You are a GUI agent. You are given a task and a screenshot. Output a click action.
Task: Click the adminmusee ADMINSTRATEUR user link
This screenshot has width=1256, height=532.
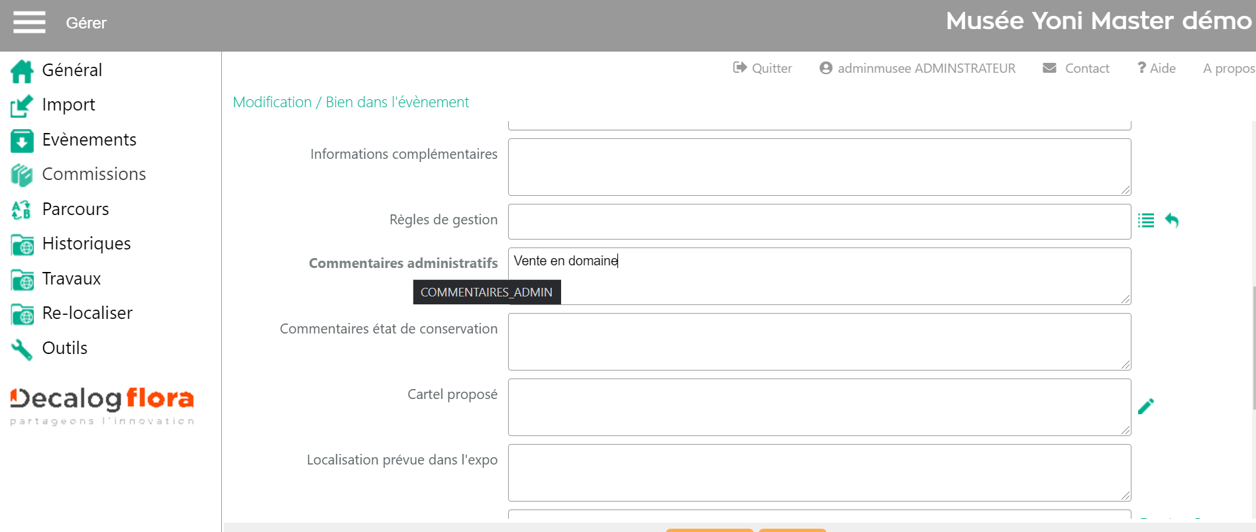point(917,68)
